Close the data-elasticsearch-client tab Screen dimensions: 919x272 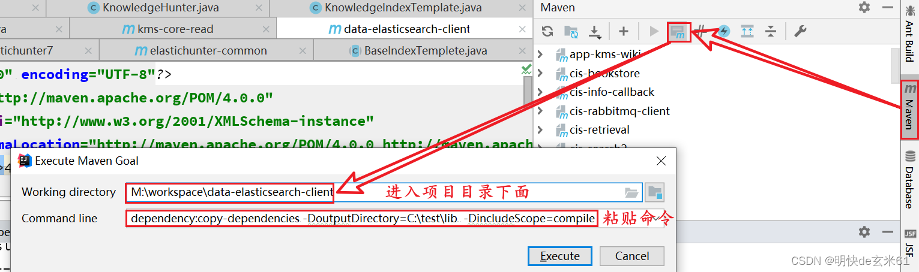tap(522, 29)
